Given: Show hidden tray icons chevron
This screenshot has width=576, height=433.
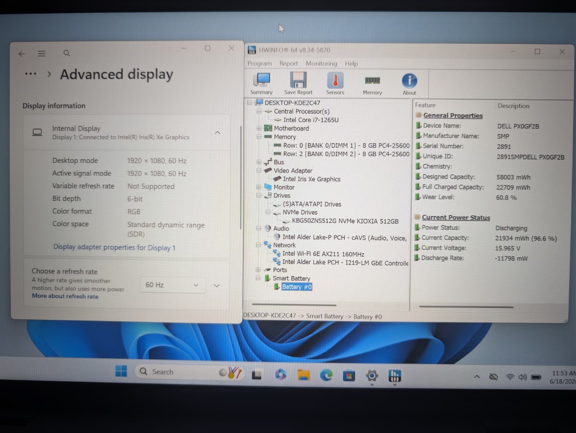Looking at the screenshot, I should (477, 377).
